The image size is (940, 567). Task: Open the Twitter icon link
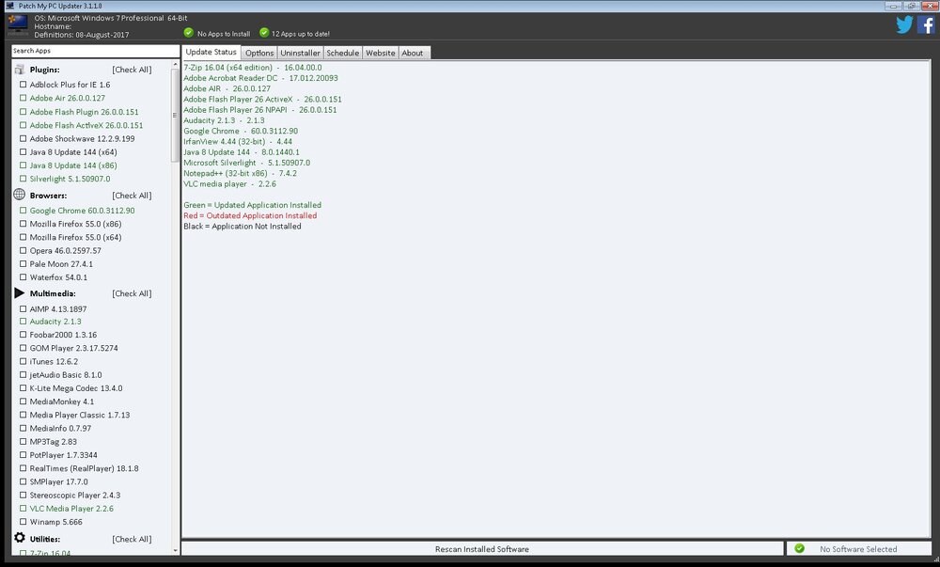904,24
